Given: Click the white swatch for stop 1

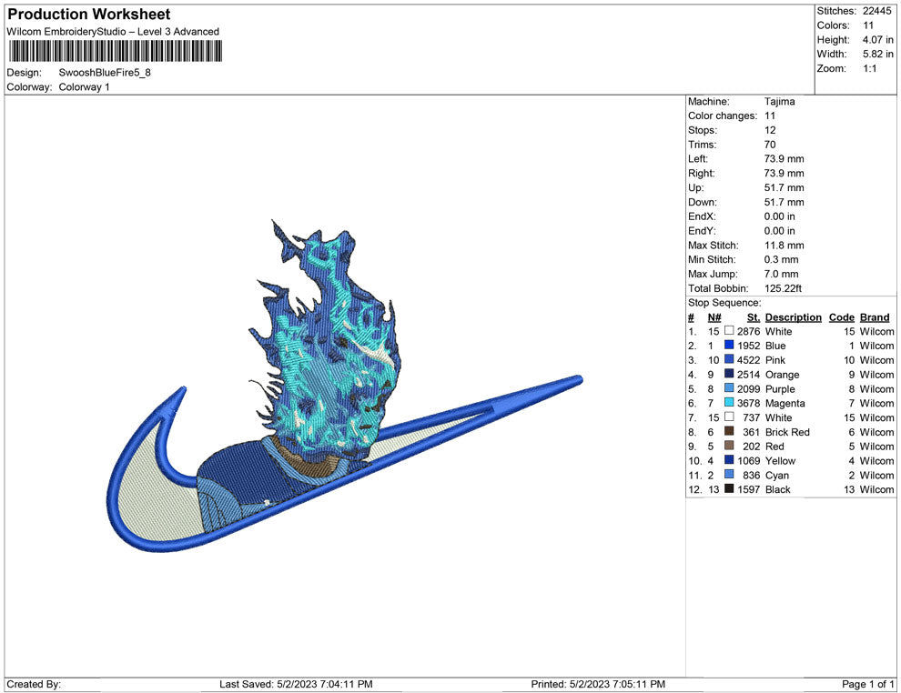Looking at the screenshot, I should [x=729, y=332].
